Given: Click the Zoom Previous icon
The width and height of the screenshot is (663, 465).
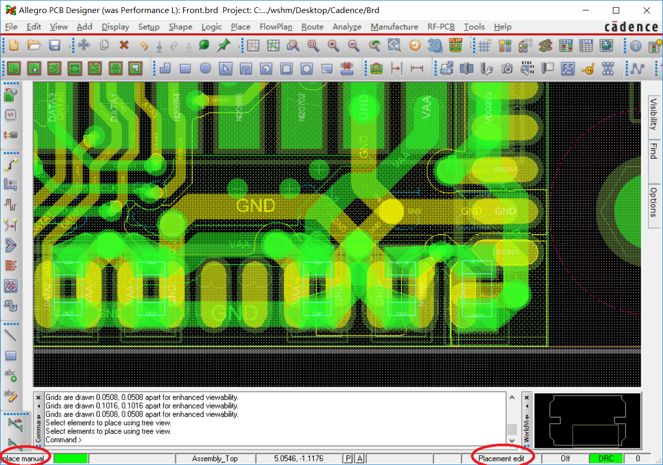Looking at the screenshot, I should [x=374, y=46].
